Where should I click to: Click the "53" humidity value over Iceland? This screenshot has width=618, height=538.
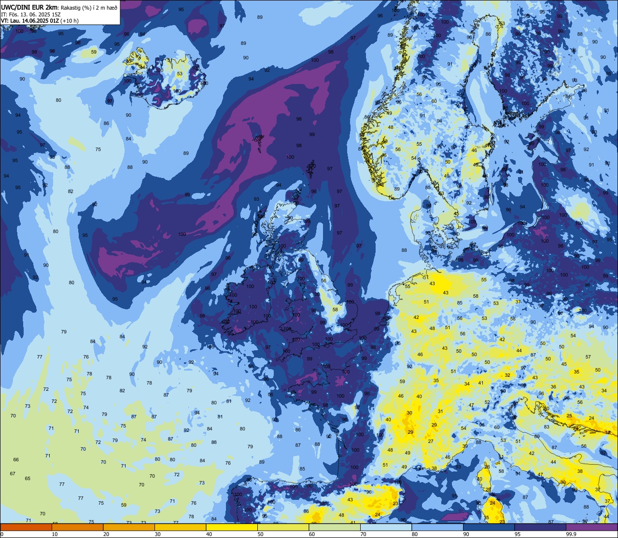coord(180,74)
